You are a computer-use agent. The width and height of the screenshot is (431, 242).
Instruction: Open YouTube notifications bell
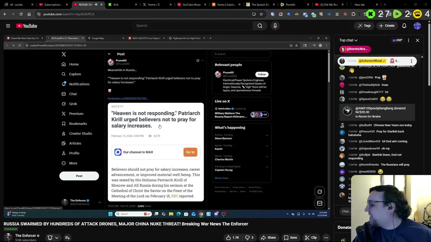404,26
